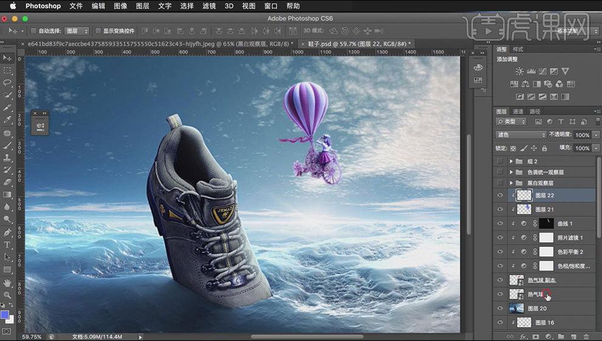Add a Photo Filter adjustment icon
This screenshot has height=341, width=602.
point(548,84)
